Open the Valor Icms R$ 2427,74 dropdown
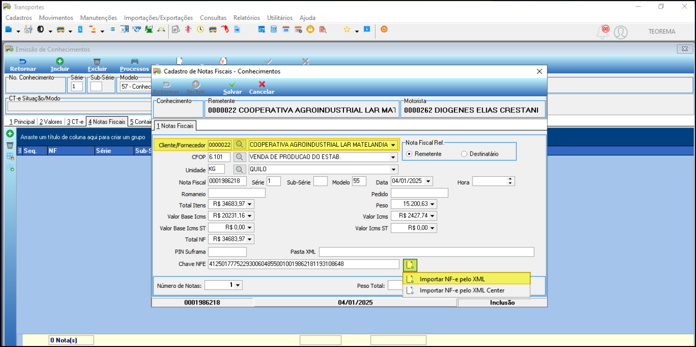Viewport: 696px width, 347px height. point(433,216)
